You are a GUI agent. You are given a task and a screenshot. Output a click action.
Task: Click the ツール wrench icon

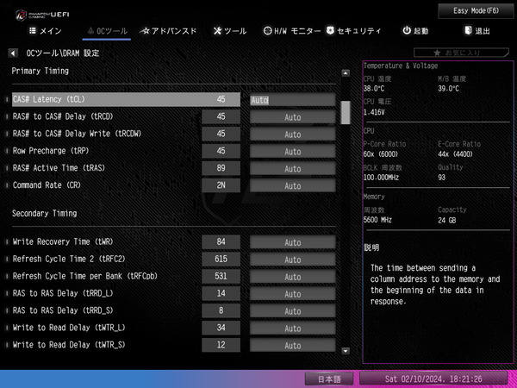215,31
